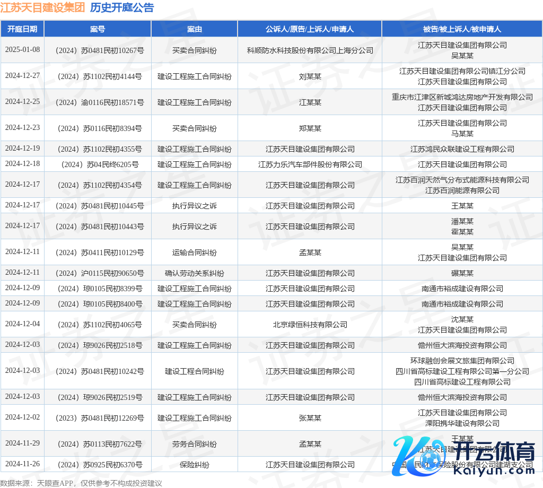Screen dimensions: 543x488
Task: Click plaintiff 江苏力乐汽车部件股份有限公司
Action: click(x=310, y=164)
